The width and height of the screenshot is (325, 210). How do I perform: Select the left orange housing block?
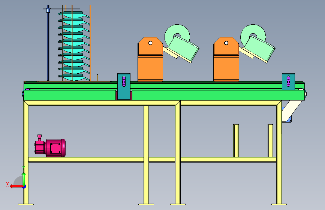(x=150, y=59)
